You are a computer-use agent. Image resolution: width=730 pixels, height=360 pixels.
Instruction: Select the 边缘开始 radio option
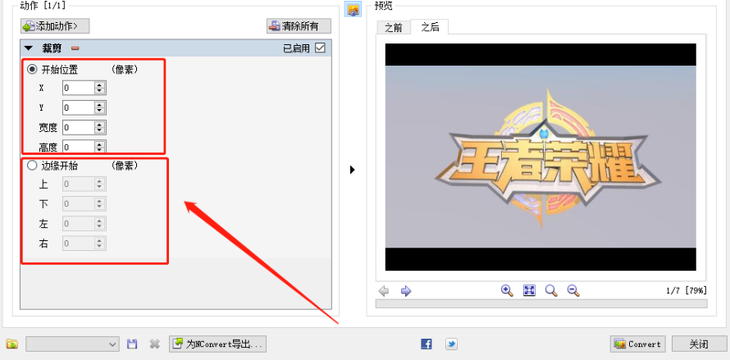coord(32,166)
